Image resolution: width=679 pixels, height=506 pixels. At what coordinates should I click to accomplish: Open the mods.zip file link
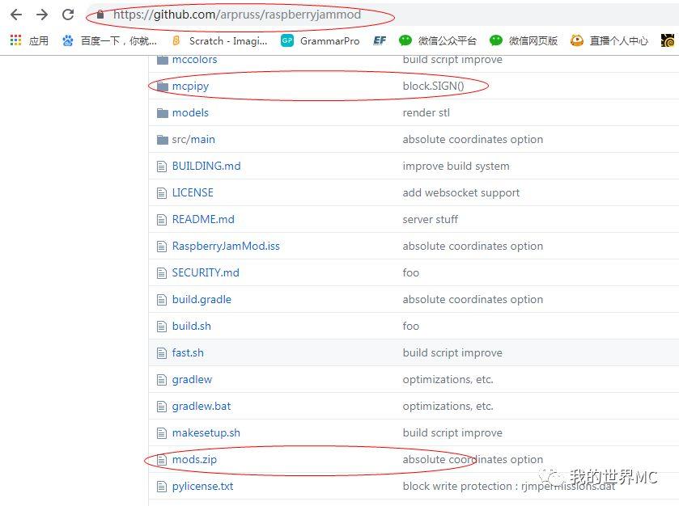tap(194, 459)
